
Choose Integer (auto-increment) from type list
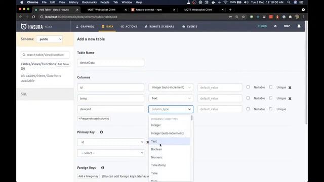point(170,133)
